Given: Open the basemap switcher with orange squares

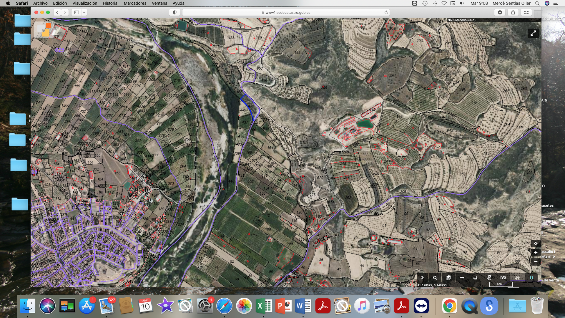Looking at the screenshot, I should point(44,30).
